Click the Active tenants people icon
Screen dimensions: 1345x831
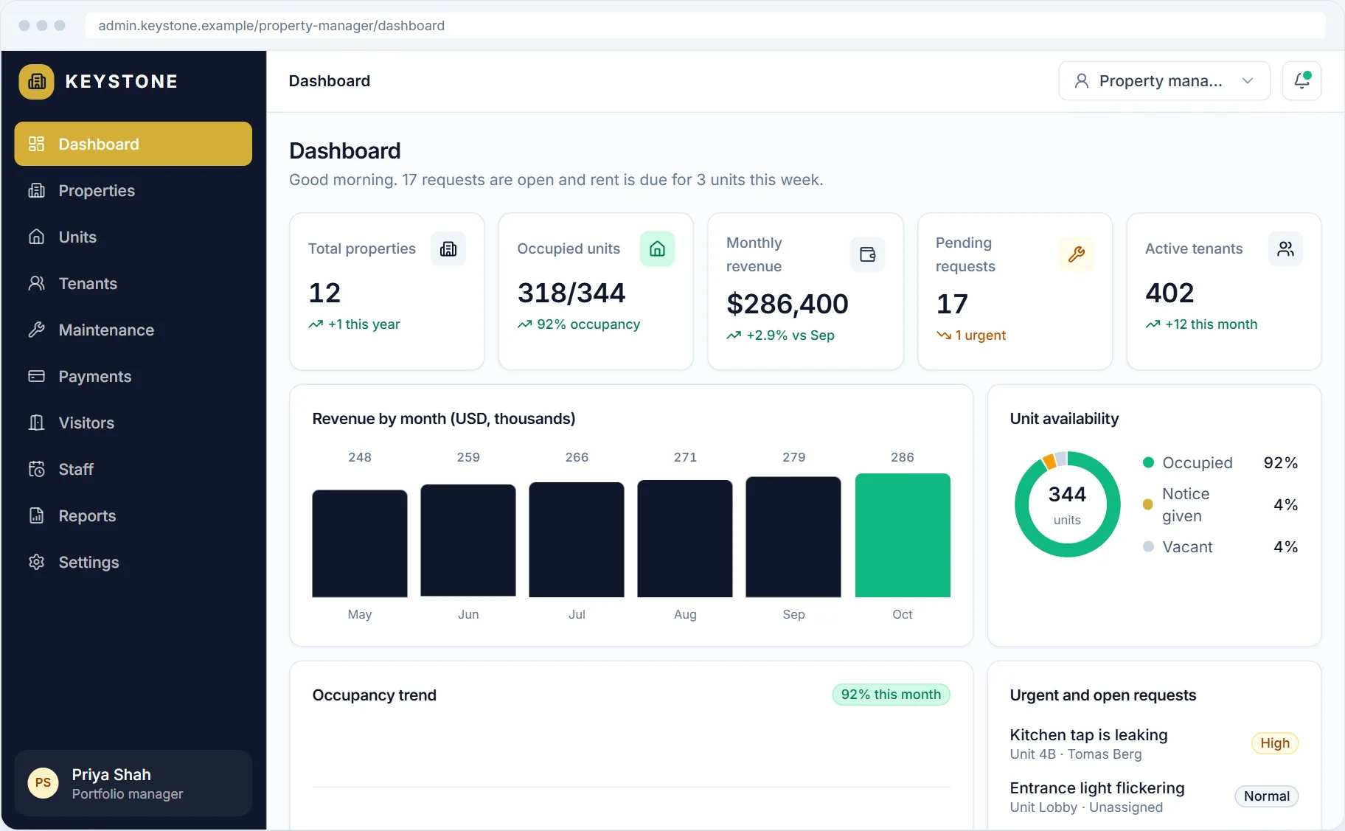pyautogui.click(x=1285, y=249)
